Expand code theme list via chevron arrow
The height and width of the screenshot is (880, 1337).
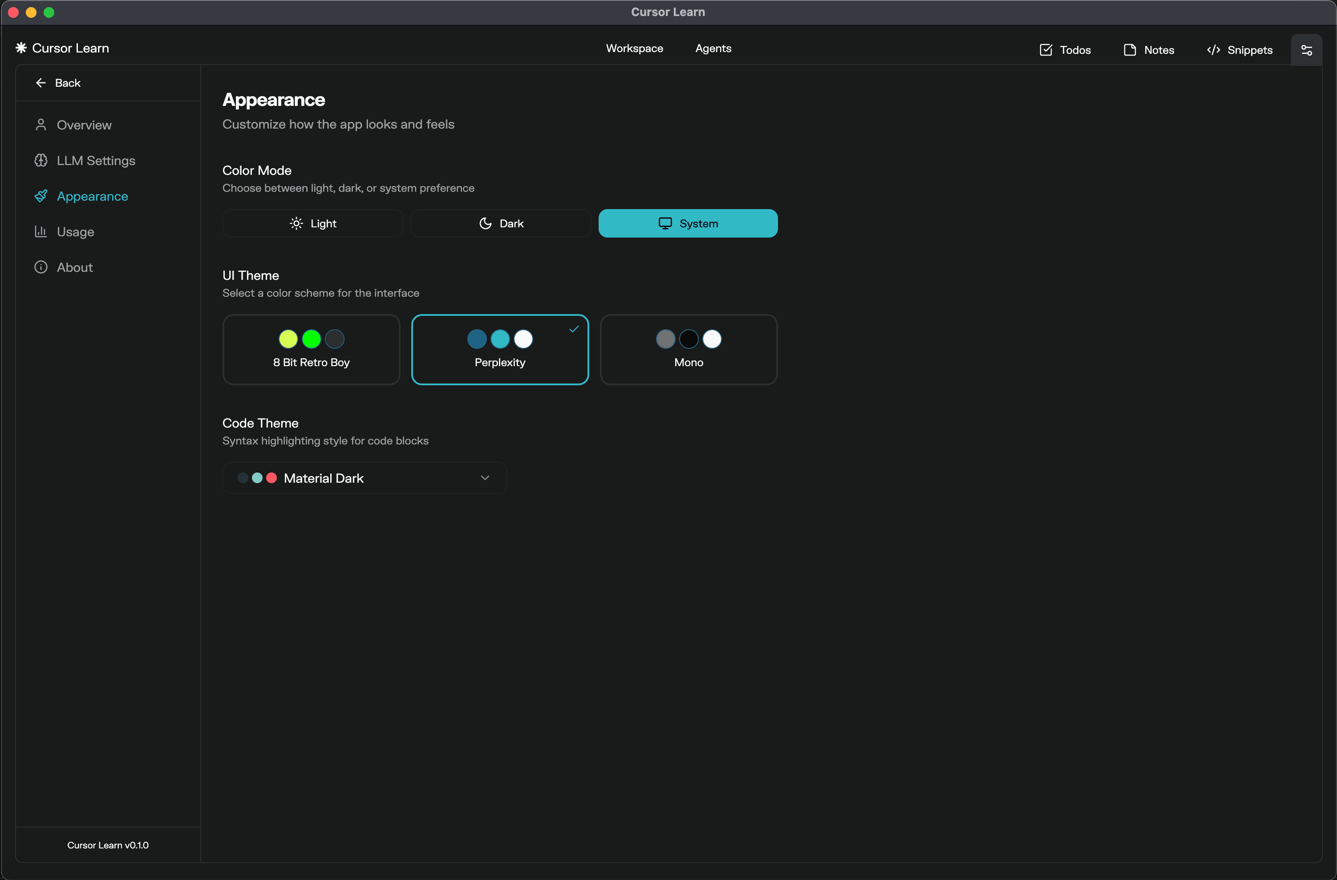pyautogui.click(x=485, y=478)
